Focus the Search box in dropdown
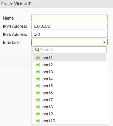113x126 pixels. tap(70, 50)
